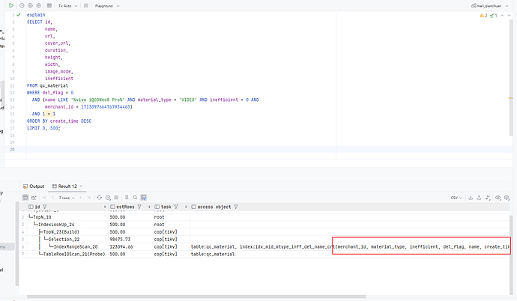The width and height of the screenshot is (517, 301).
Task: Click the stop/cancel square in editor toolbar
Action: 85,5
